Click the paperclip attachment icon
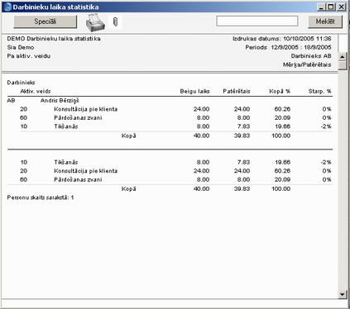The image size is (350, 309). [x=115, y=21]
